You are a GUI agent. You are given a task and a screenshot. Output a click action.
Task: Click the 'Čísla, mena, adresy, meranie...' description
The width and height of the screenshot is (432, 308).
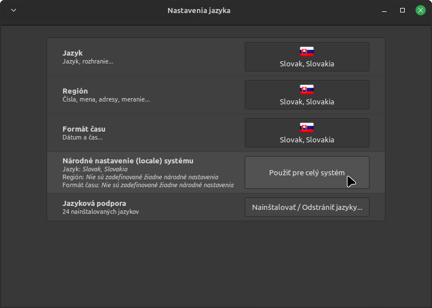pos(106,99)
